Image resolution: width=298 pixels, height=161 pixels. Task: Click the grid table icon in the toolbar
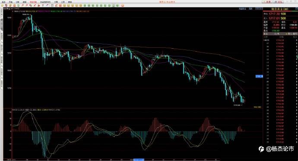(52, 6)
